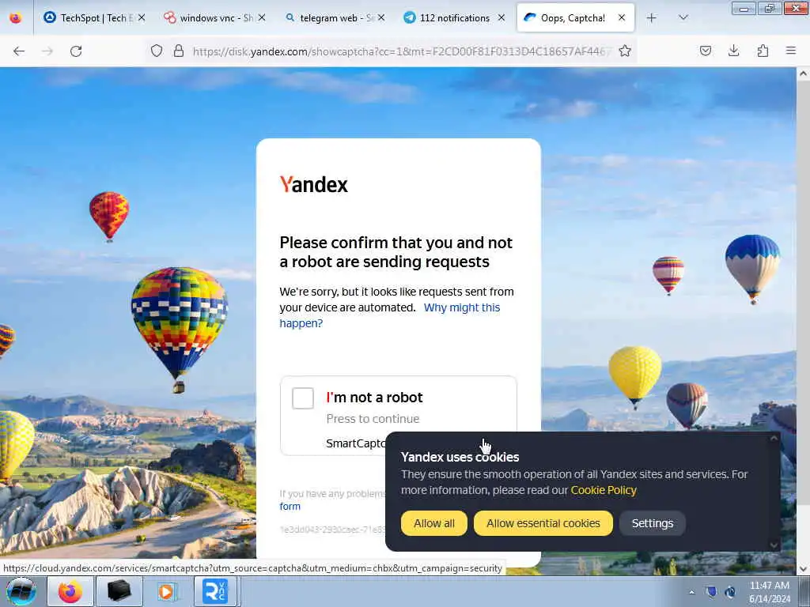Open the Cookie Policy link

coord(604,490)
